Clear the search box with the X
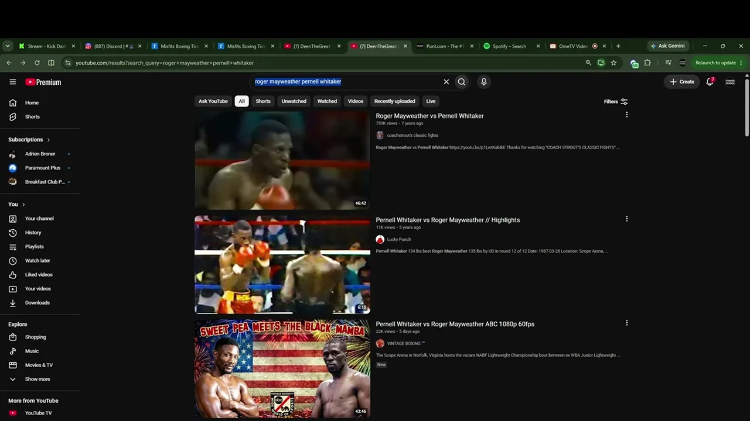Viewport: 750px width, 421px height. [x=446, y=82]
